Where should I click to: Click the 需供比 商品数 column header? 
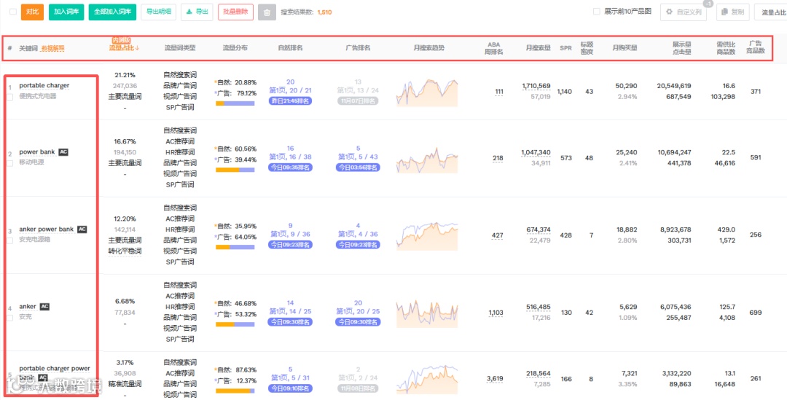pos(726,47)
